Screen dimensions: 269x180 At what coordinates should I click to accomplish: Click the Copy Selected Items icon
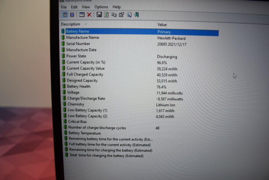pyautogui.click(x=114, y=15)
